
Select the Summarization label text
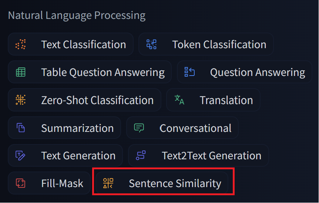77,128
